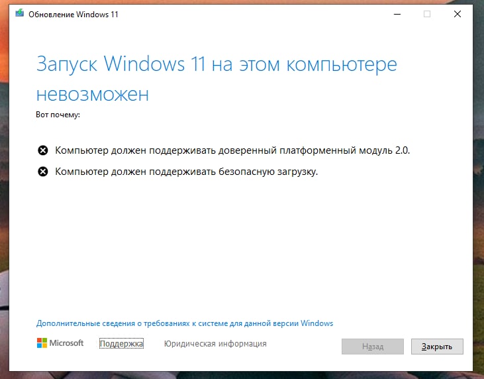Click the Закрыть button

(x=437, y=347)
